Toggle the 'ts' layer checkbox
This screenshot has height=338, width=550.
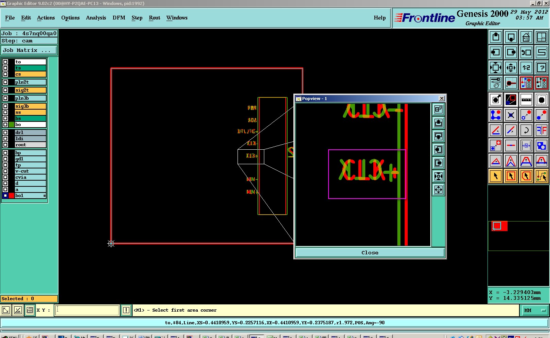pos(5,68)
